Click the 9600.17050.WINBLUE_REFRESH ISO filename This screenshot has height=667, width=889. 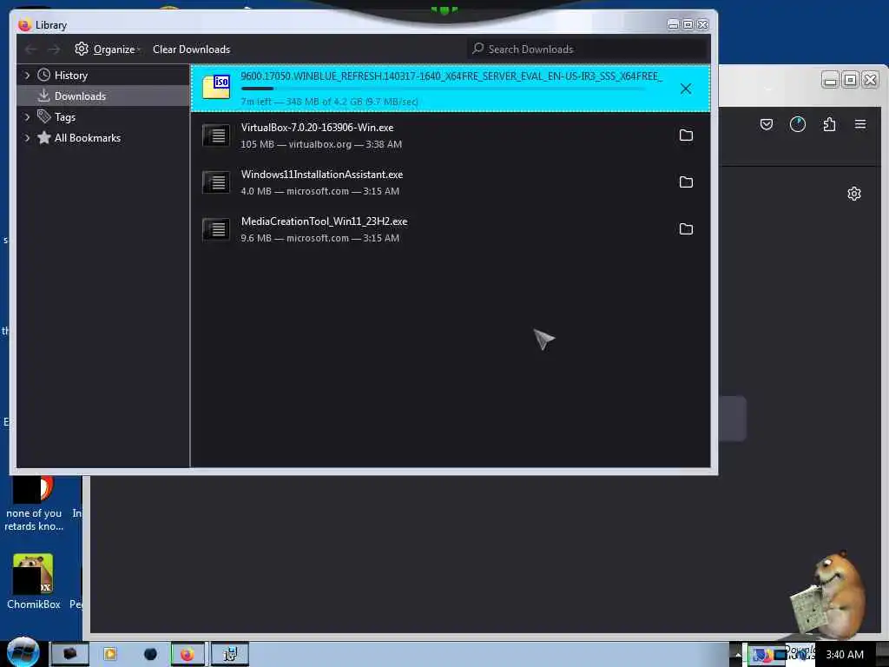451,76
